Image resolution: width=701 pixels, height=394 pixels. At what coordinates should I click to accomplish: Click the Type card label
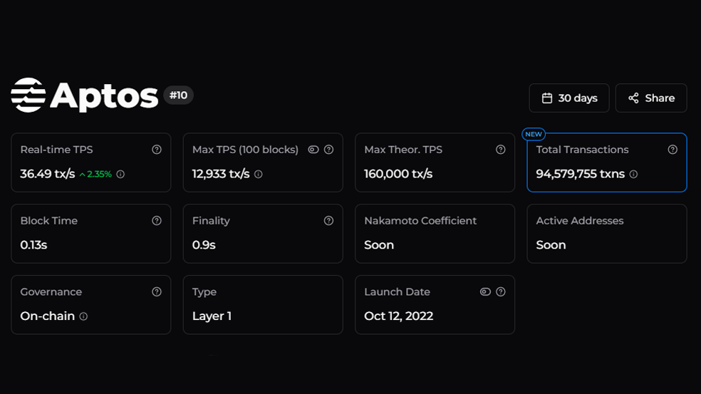[204, 292]
